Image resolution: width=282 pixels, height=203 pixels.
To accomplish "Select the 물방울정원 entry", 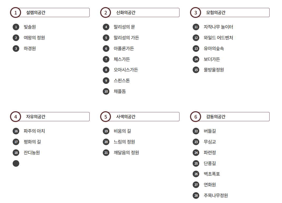I will (214, 70).
